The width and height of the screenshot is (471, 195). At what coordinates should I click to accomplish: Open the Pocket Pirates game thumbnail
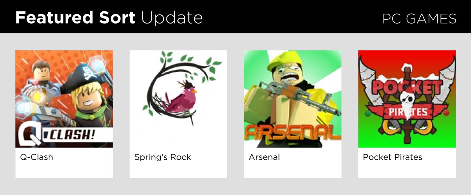click(407, 99)
